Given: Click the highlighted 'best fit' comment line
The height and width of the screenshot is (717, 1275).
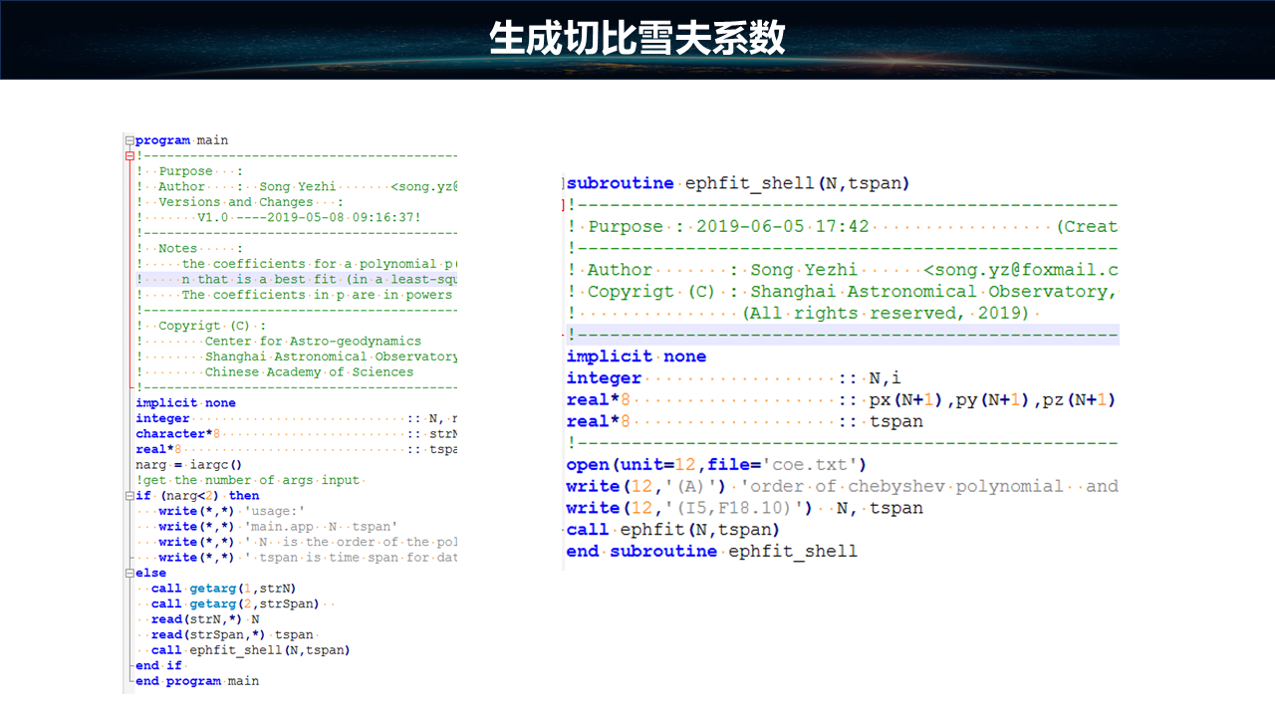Looking at the screenshot, I should click(x=299, y=280).
